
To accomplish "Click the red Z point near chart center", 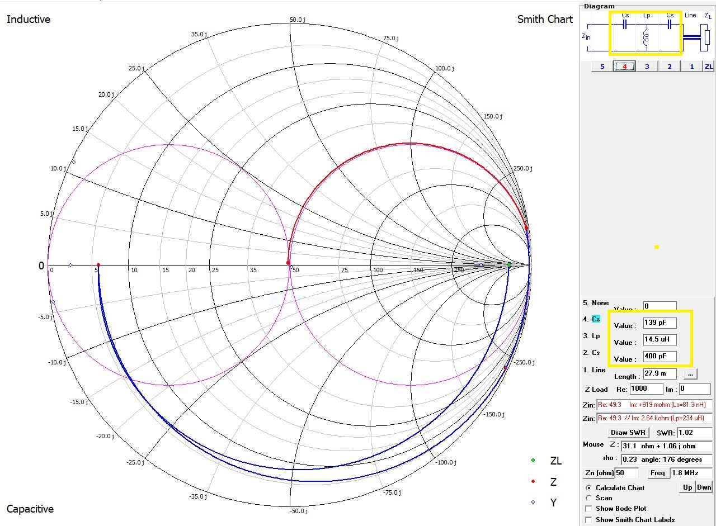I will pyautogui.click(x=289, y=263).
